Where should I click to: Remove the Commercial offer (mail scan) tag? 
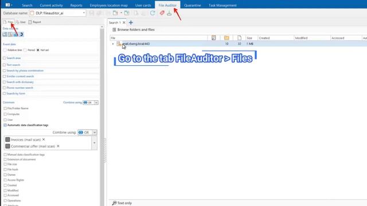[58, 146]
